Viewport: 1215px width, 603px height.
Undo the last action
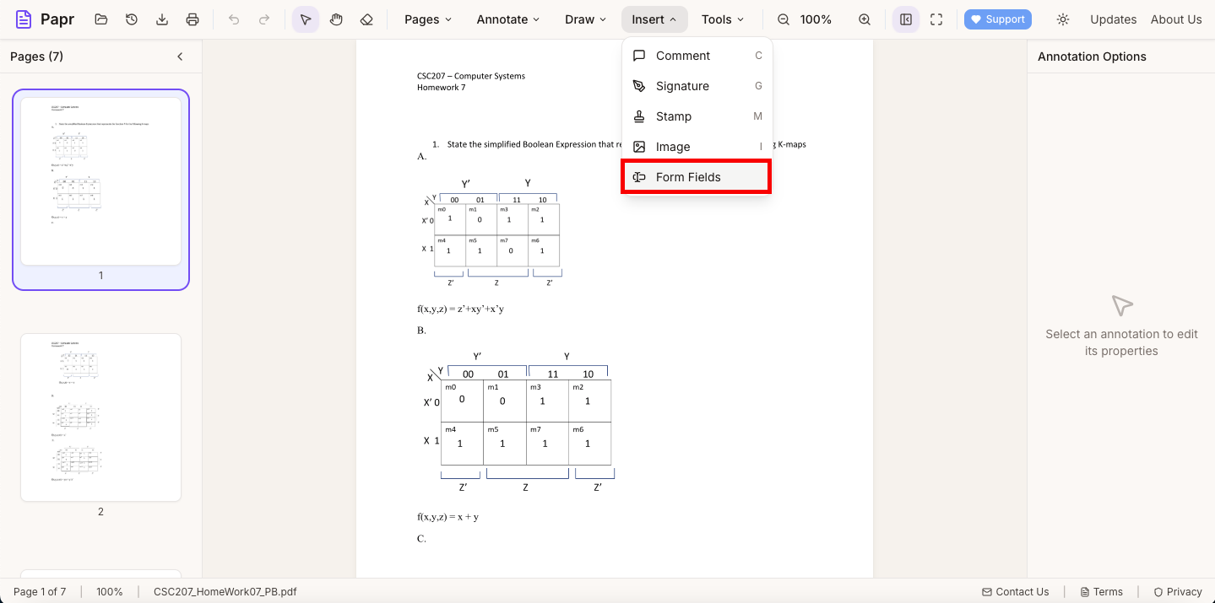234,19
